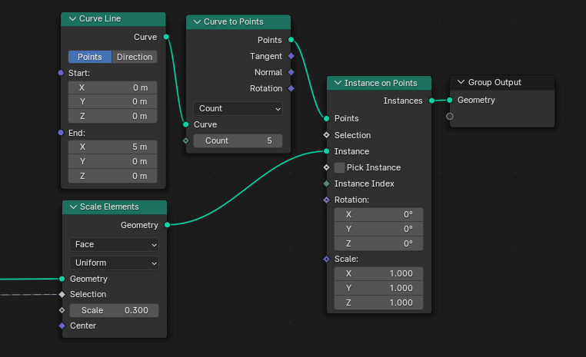Click the Selection socket on Instance on Points
Screen dimensions: 586x357
click(327, 134)
